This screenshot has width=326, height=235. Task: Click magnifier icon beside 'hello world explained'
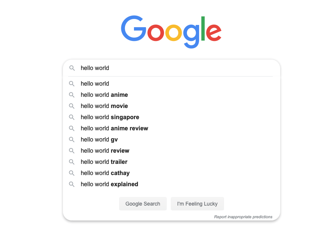[x=72, y=184]
